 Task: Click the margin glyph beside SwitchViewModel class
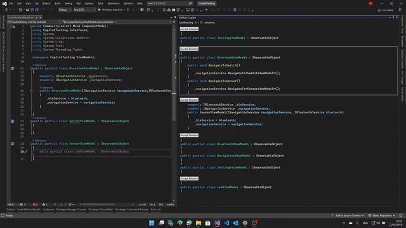(x=13, y=121)
